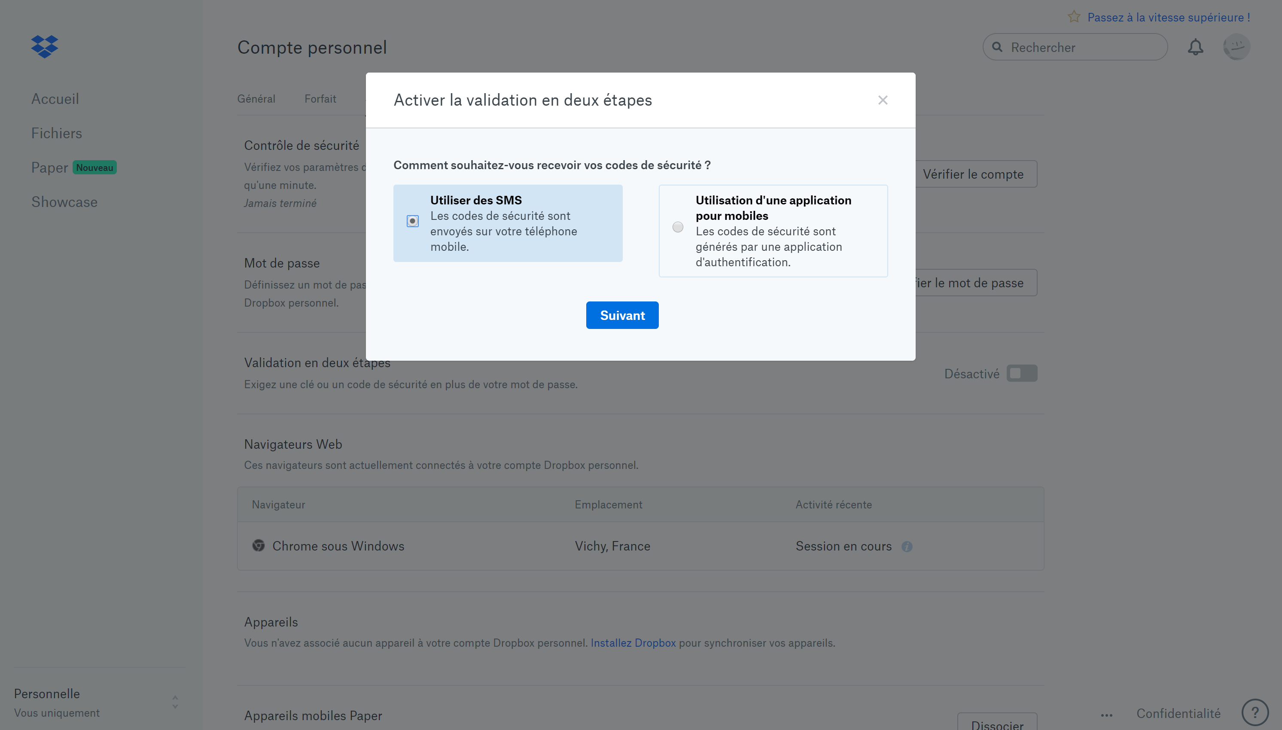1282x730 pixels.
Task: Click the Navigateurs Web heading
Action: (x=293, y=444)
